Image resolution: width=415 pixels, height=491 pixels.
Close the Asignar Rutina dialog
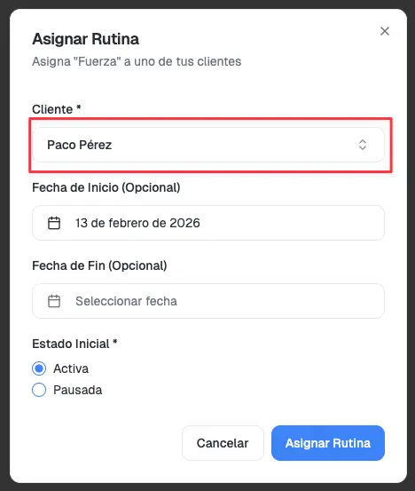[385, 31]
